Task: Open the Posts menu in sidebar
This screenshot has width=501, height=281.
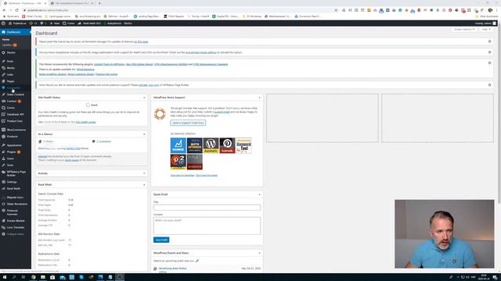Action: (10, 61)
